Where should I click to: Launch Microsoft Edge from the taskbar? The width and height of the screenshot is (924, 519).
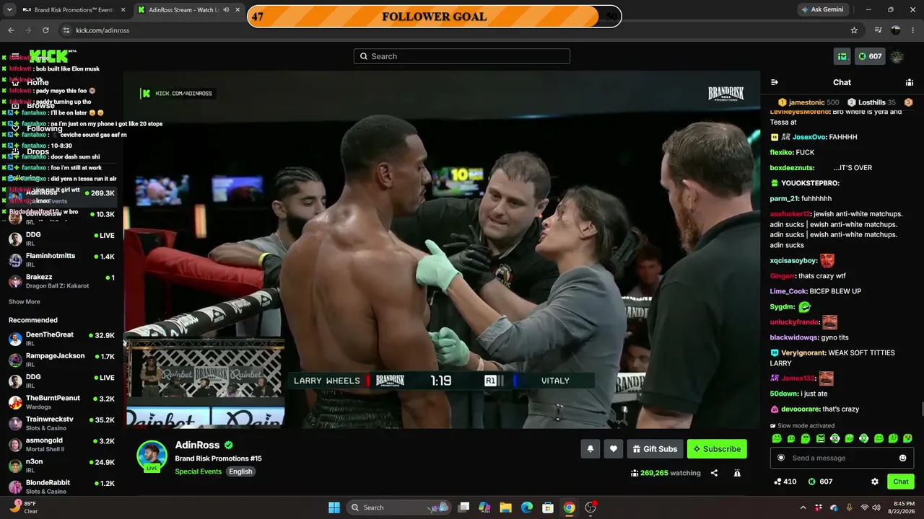point(527,507)
